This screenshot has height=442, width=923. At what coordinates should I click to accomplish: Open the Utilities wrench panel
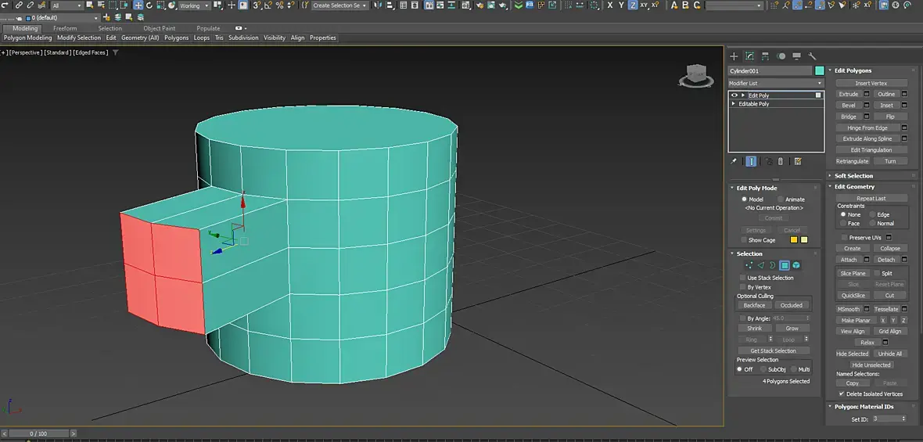pyautogui.click(x=812, y=56)
